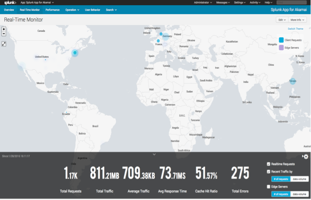
Task: Click the Cache Hit Ratio value 51.57%
Action: [x=206, y=173]
